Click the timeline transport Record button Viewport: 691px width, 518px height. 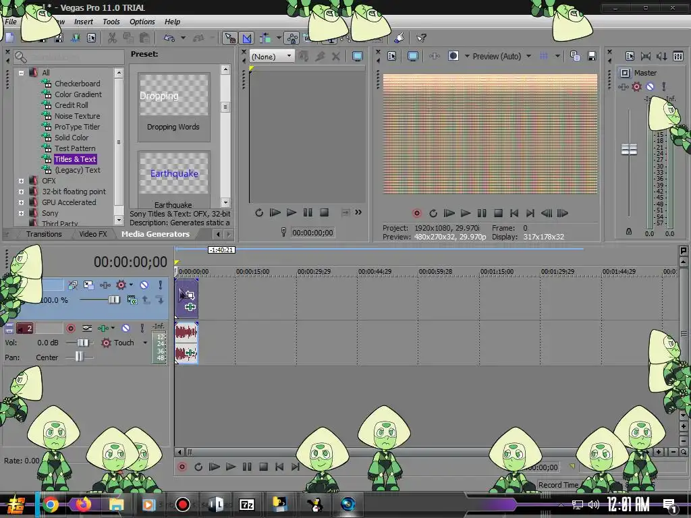pyautogui.click(x=182, y=467)
